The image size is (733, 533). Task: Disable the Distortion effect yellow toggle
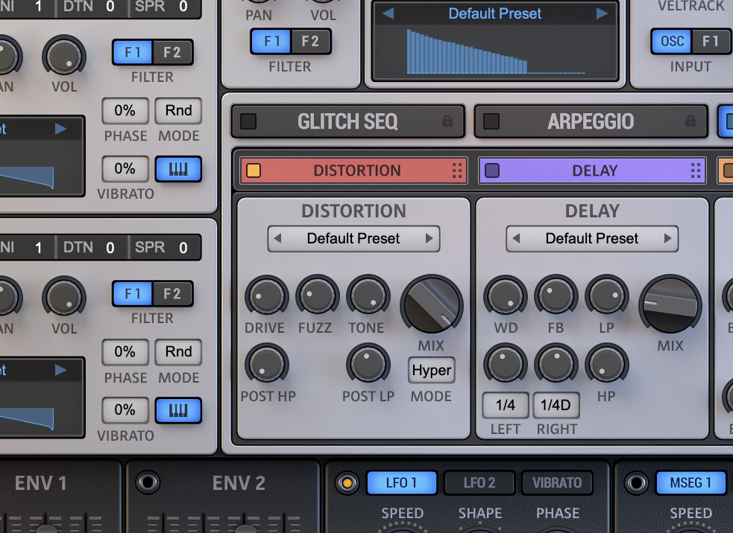(254, 170)
